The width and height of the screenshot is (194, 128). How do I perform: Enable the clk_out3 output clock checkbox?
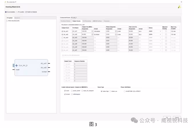[62, 38]
